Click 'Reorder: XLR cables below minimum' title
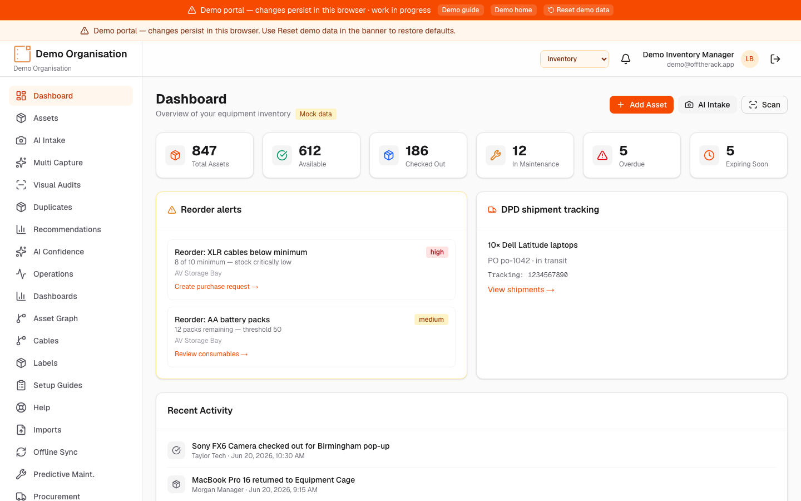This screenshot has width=801, height=501. [241, 252]
